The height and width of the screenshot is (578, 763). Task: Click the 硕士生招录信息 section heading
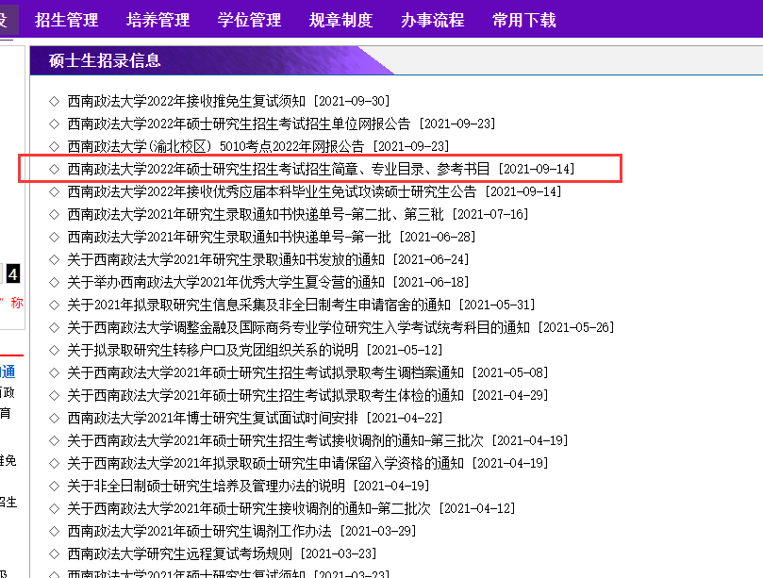coord(105,60)
